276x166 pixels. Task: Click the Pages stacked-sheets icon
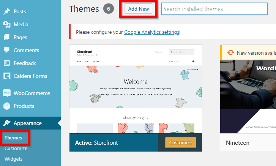pos(7,37)
